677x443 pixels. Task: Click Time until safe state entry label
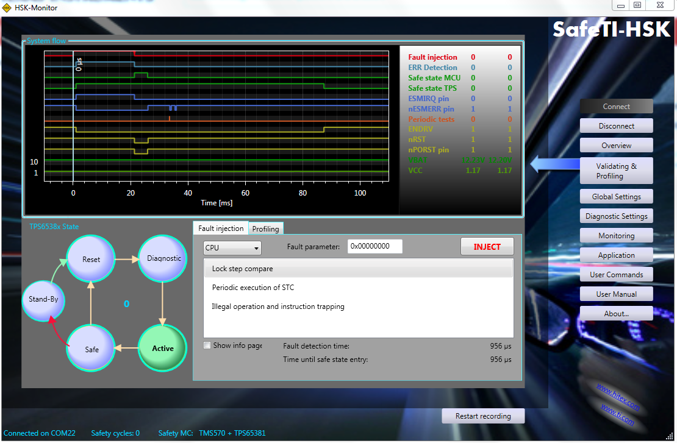326,360
